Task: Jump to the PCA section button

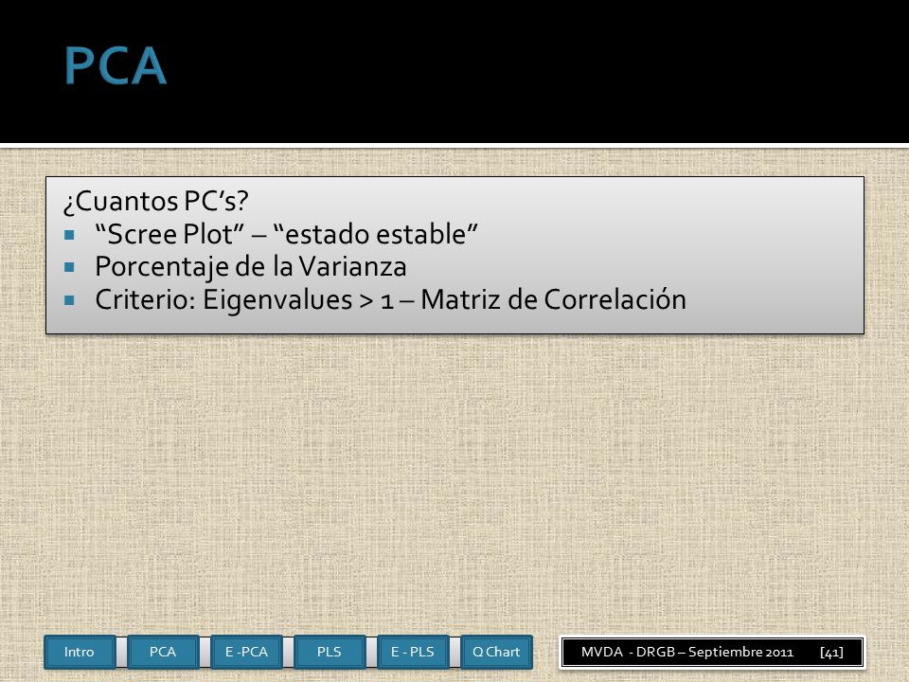Action: coord(163,652)
